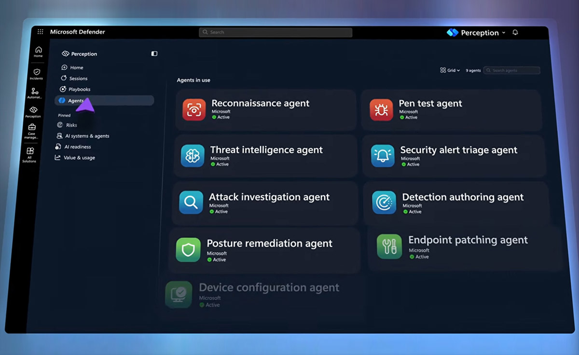The height and width of the screenshot is (355, 579).
Task: Click the Threat intelligence agent brain icon
Action: click(193, 156)
